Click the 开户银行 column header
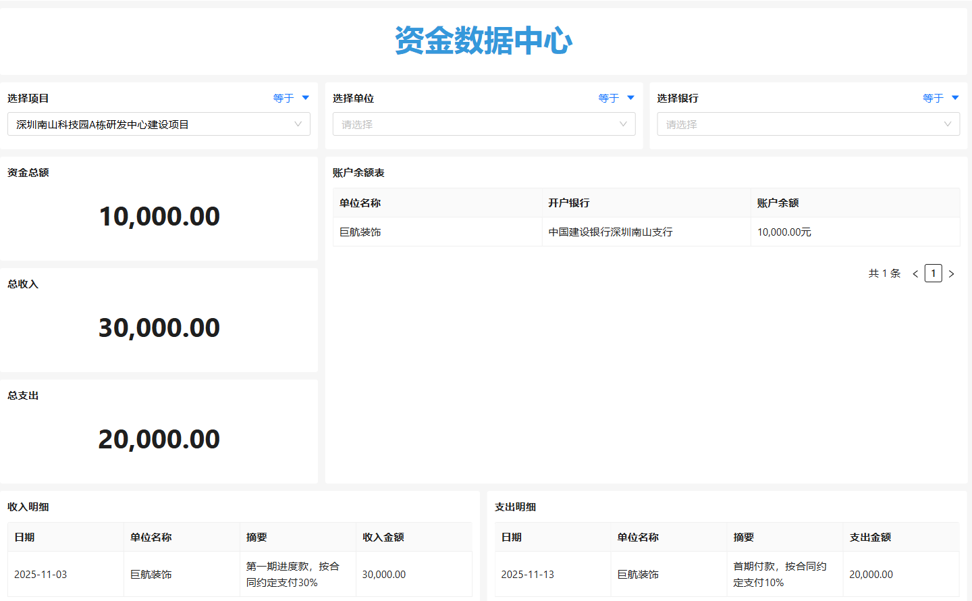The image size is (972, 601). click(x=567, y=203)
